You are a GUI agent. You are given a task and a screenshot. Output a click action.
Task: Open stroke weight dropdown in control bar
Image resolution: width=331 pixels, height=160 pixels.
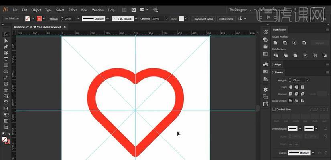coord(77,19)
